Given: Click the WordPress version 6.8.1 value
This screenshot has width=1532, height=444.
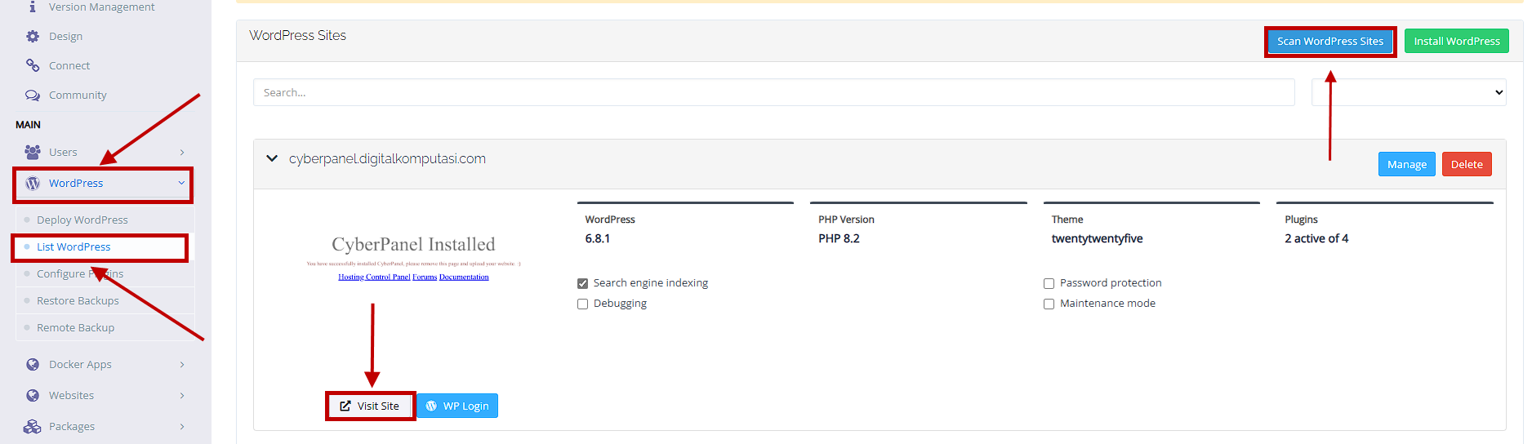Looking at the screenshot, I should click(x=598, y=238).
